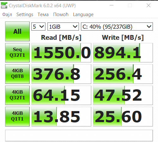158x142 pixels.
Task: Open the Language menu
Action: point(83,15)
